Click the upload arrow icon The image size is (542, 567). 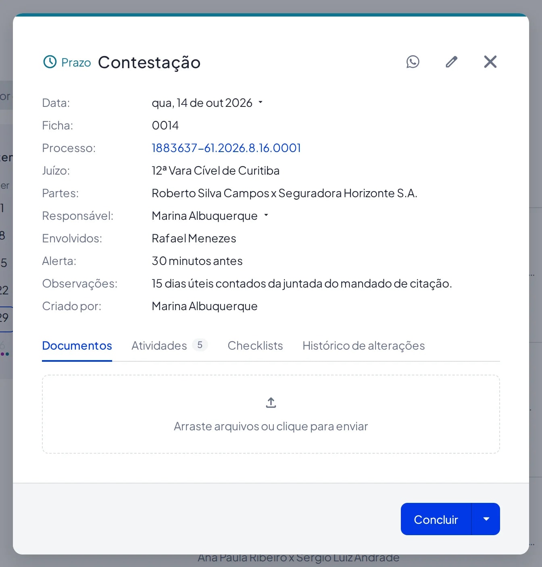pyautogui.click(x=271, y=402)
